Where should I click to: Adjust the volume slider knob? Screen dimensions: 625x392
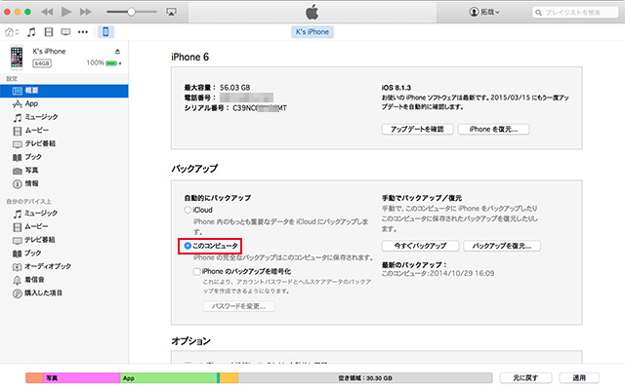(131, 12)
